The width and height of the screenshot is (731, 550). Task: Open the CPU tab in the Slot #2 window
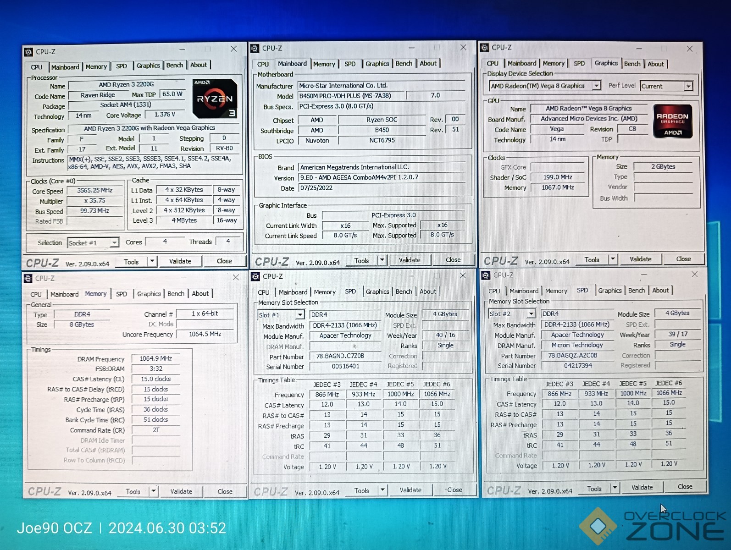(494, 291)
